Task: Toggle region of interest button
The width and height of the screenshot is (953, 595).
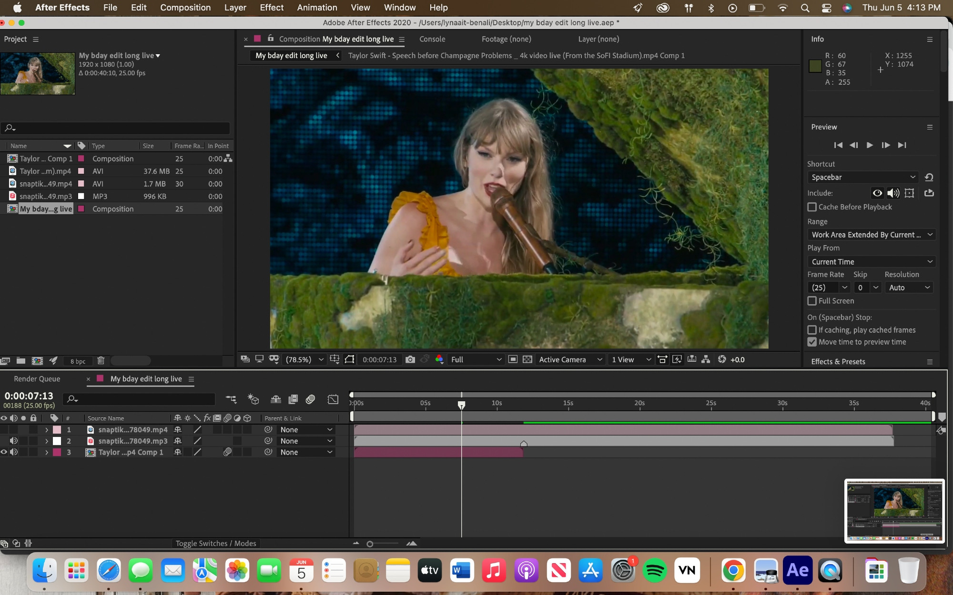Action: tap(513, 359)
